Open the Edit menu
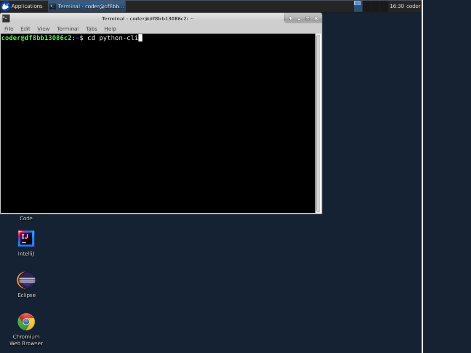The width and height of the screenshot is (471, 353). [25, 28]
